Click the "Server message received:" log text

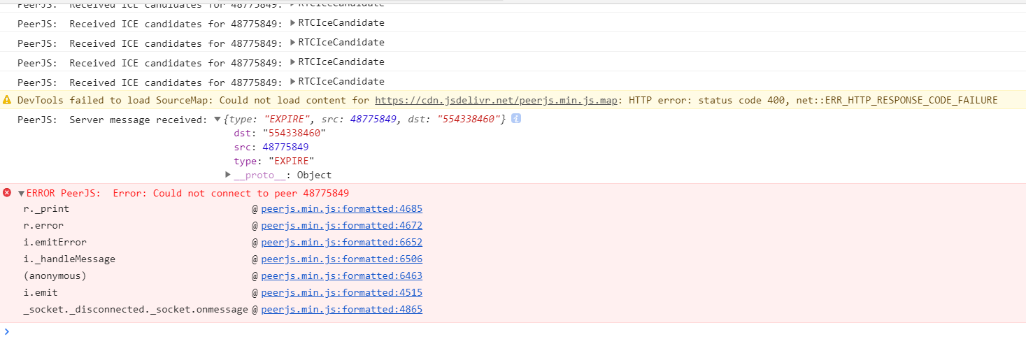pyautogui.click(x=138, y=120)
